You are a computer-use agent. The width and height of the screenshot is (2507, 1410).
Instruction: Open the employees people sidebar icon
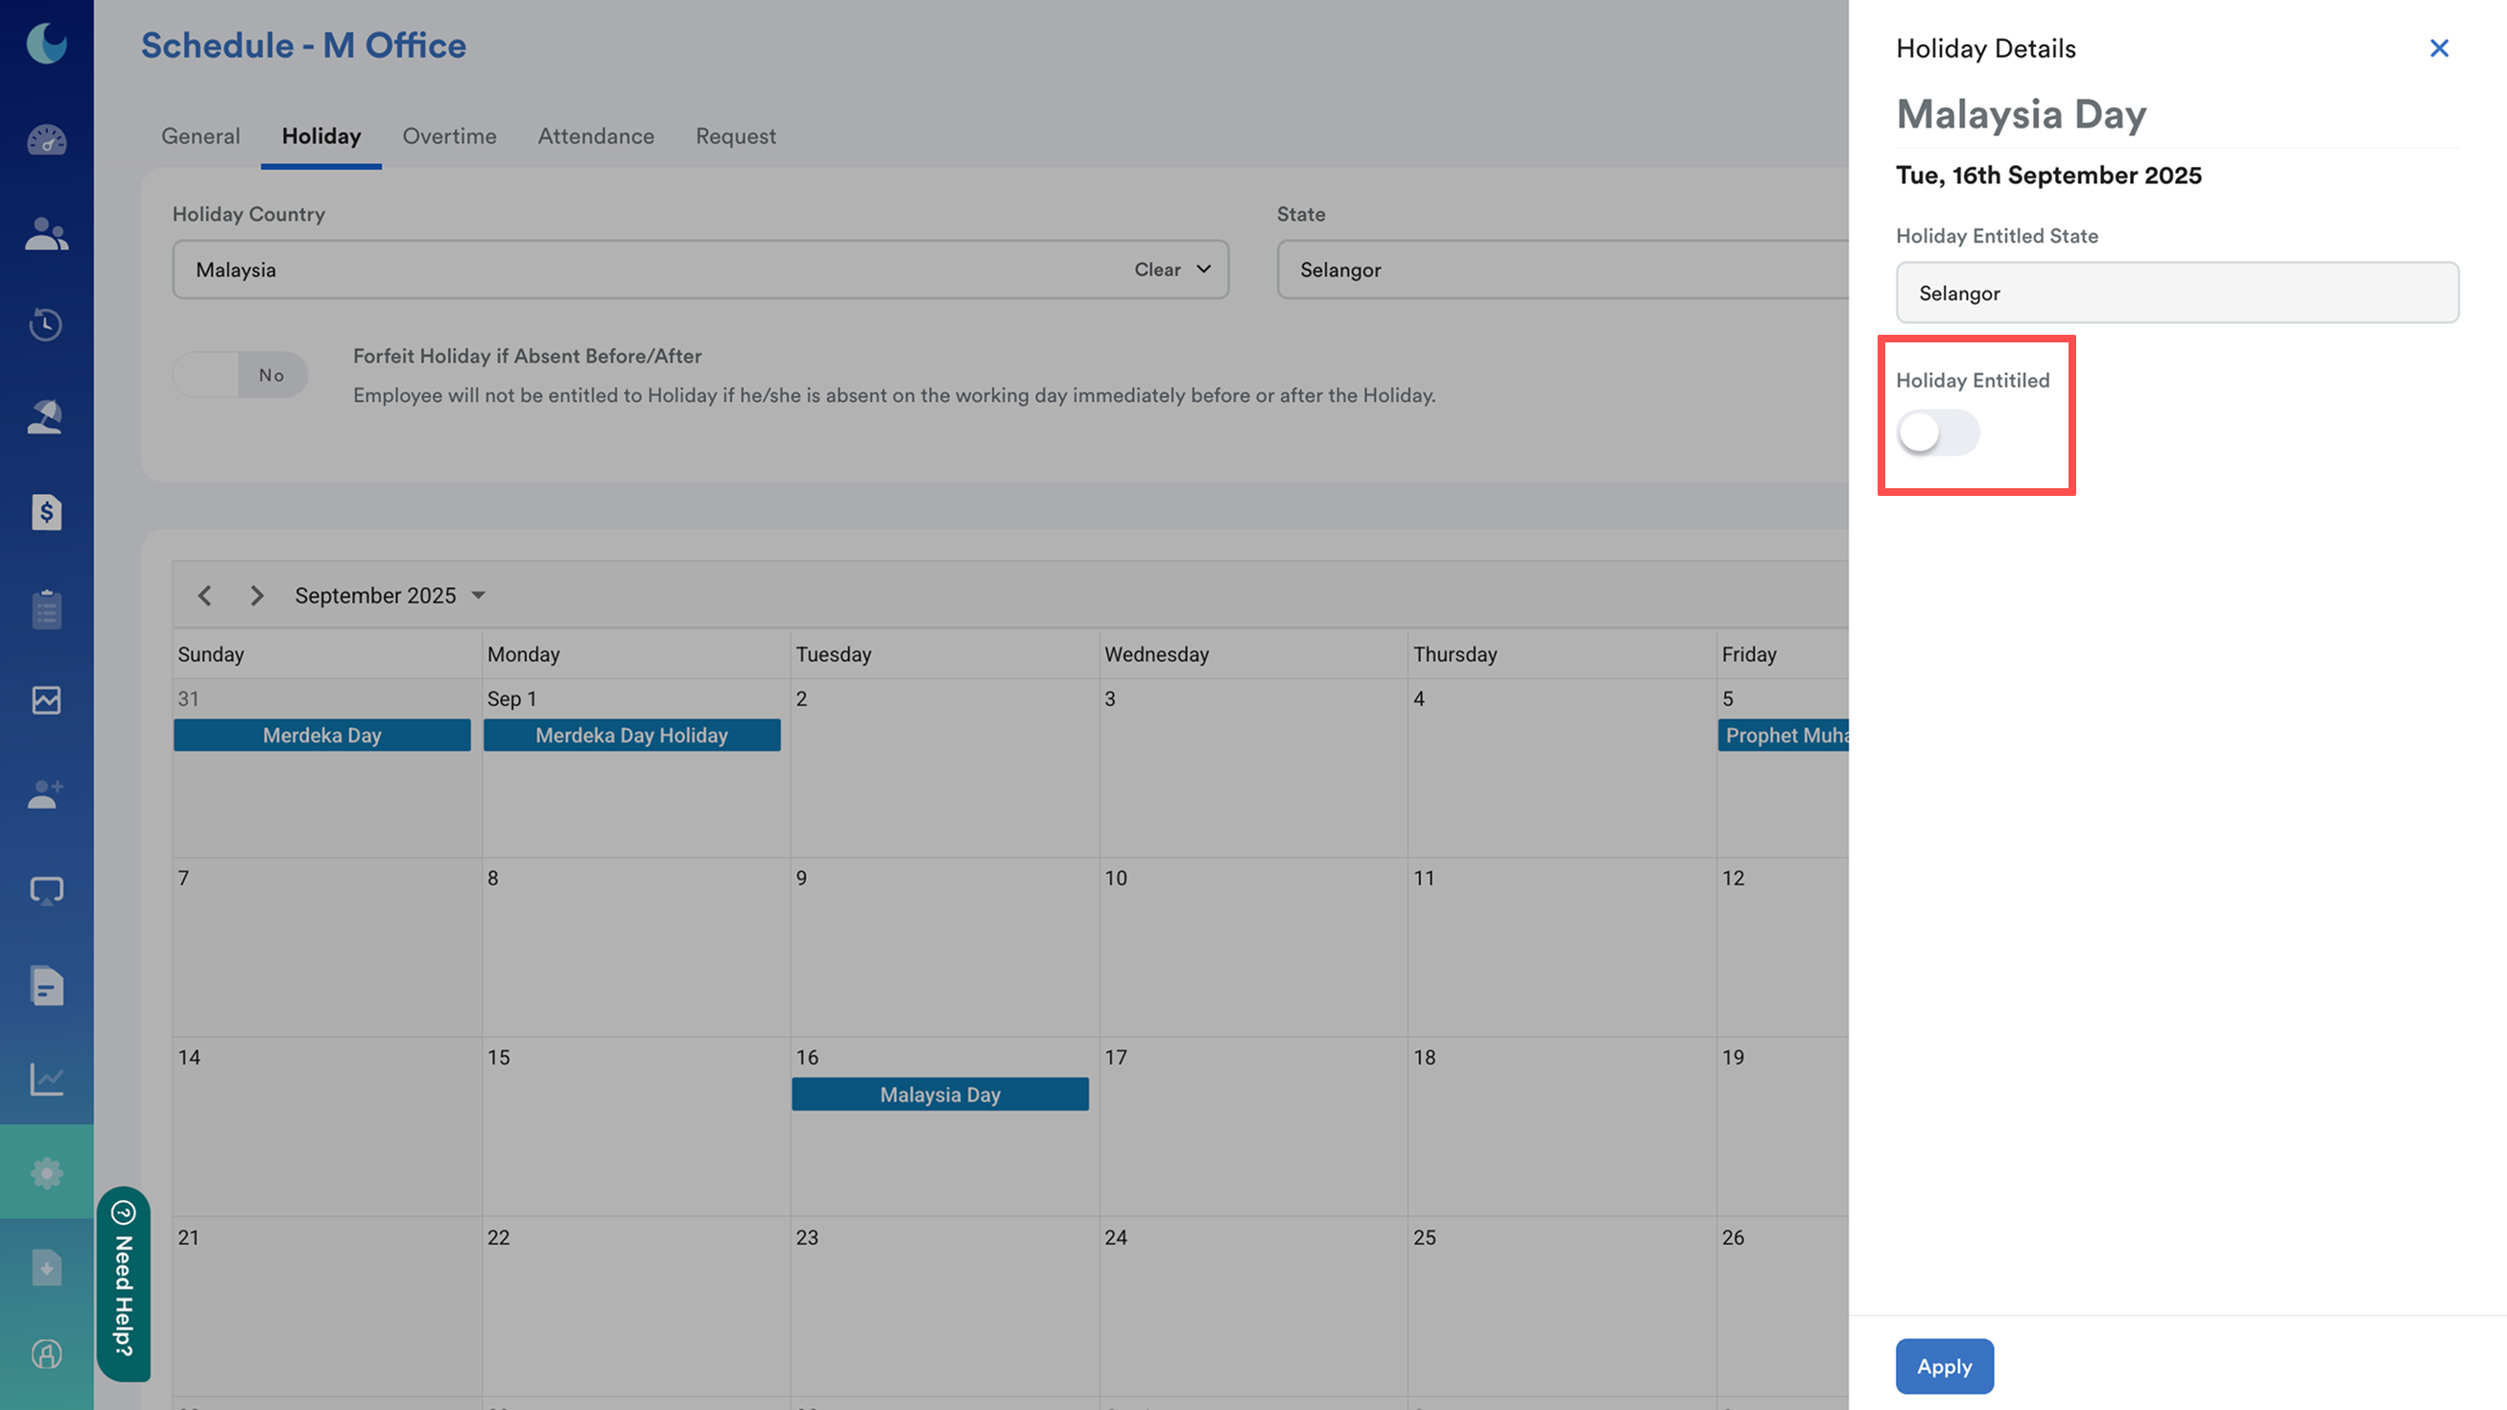[46, 233]
